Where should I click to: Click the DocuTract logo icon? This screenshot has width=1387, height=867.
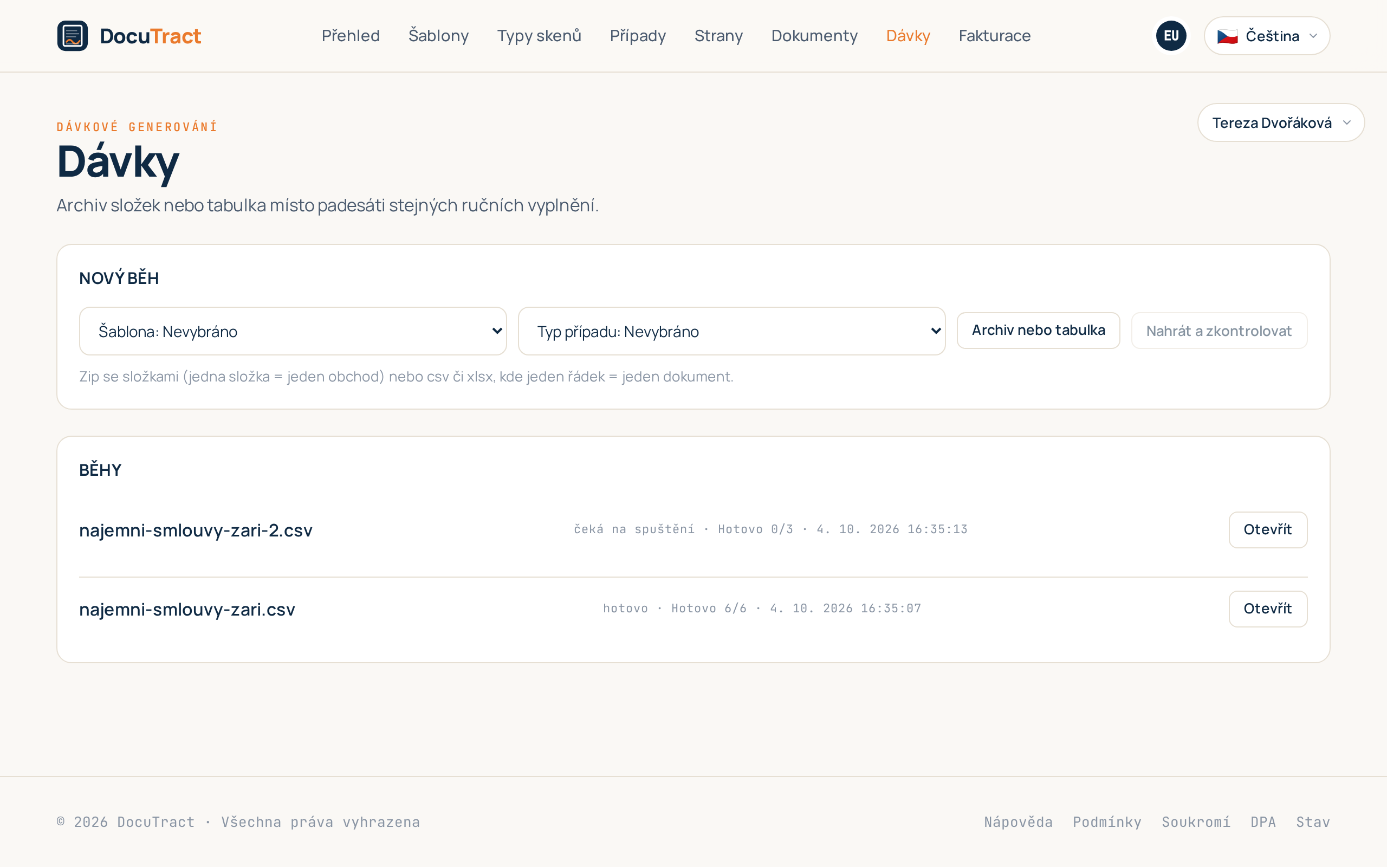pos(72,36)
